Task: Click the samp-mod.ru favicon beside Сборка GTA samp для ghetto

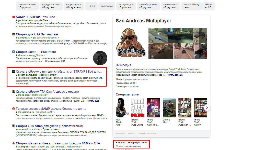Action: coord(14,126)
